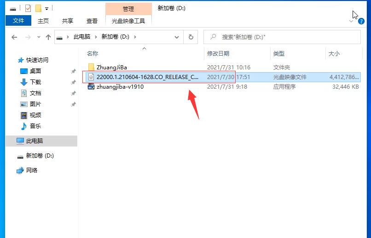Image resolution: width=371 pixels, height=238 pixels.
Task: Click the 视频 film icon
Action: (24, 115)
